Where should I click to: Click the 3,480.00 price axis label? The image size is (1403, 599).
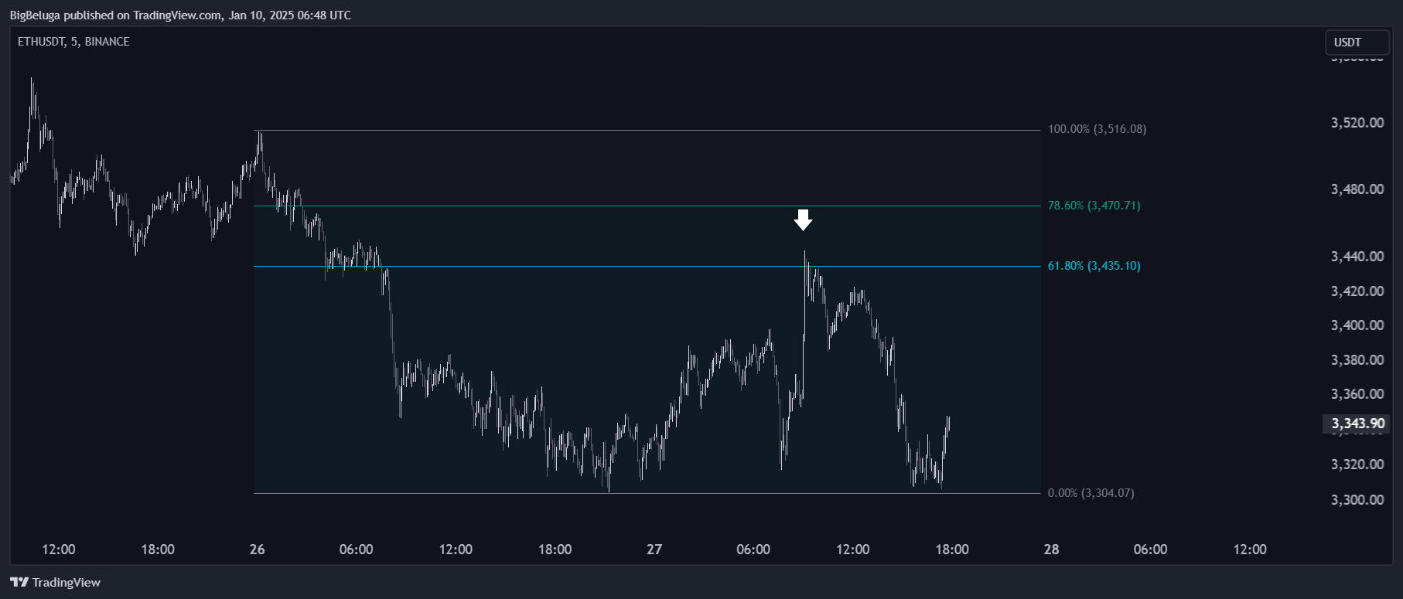(1357, 189)
